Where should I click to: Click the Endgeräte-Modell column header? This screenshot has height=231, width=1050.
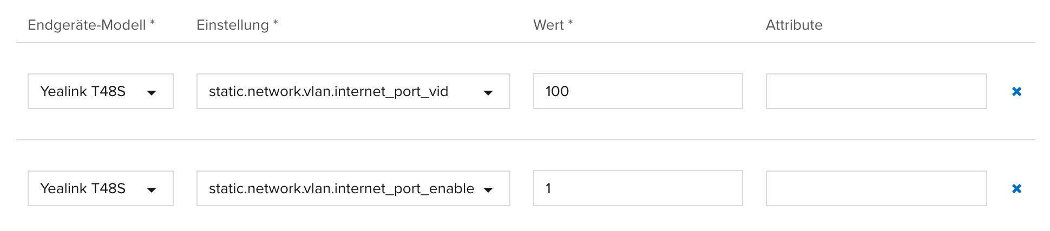tap(87, 25)
